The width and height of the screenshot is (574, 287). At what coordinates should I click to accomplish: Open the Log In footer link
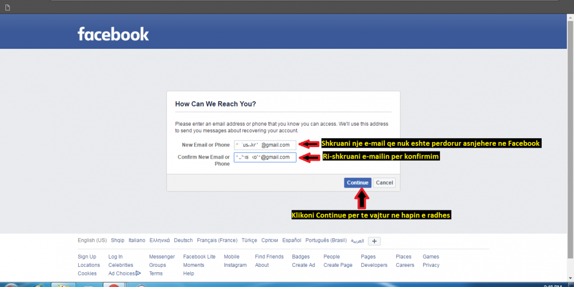pos(115,256)
